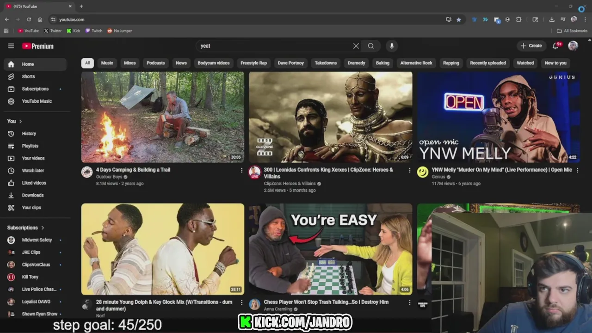Screen dimensions: 592x333
Task: Select the 'News' filter chip
Action: click(x=181, y=63)
